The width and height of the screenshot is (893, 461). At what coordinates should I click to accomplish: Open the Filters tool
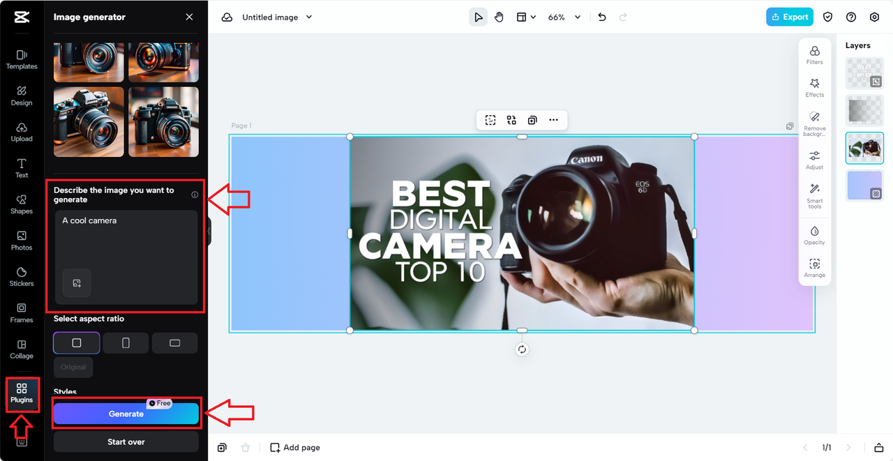814,55
